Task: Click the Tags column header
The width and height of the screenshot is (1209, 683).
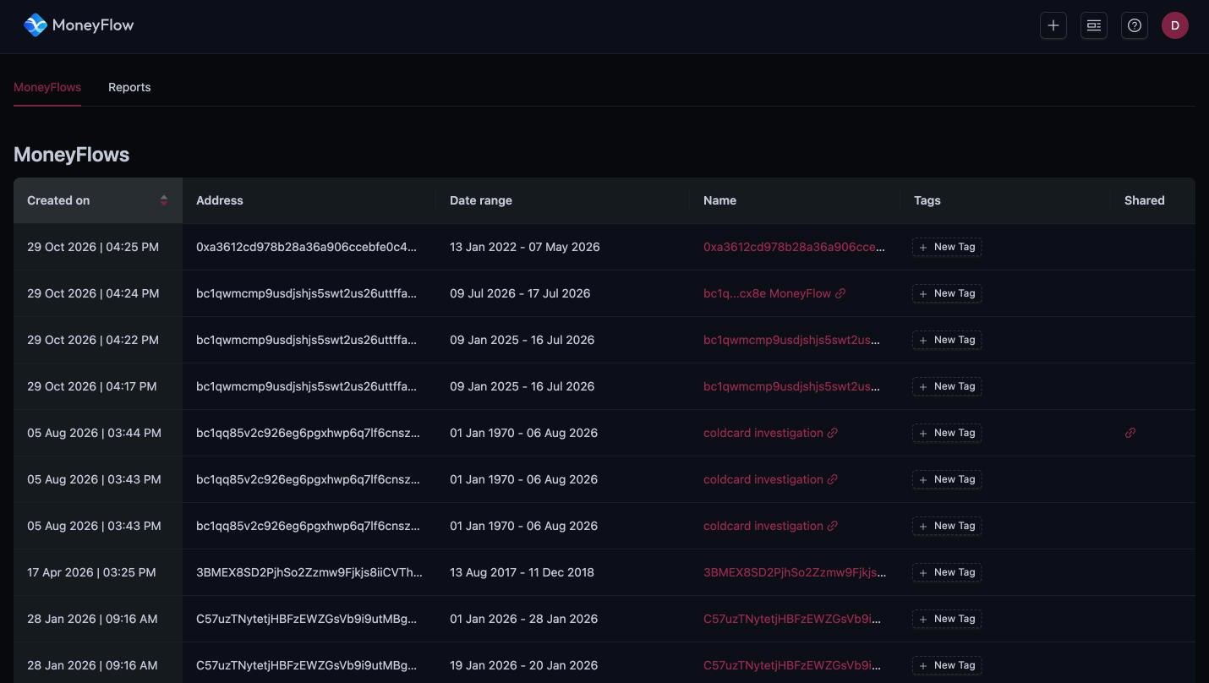Action: 1005,200
